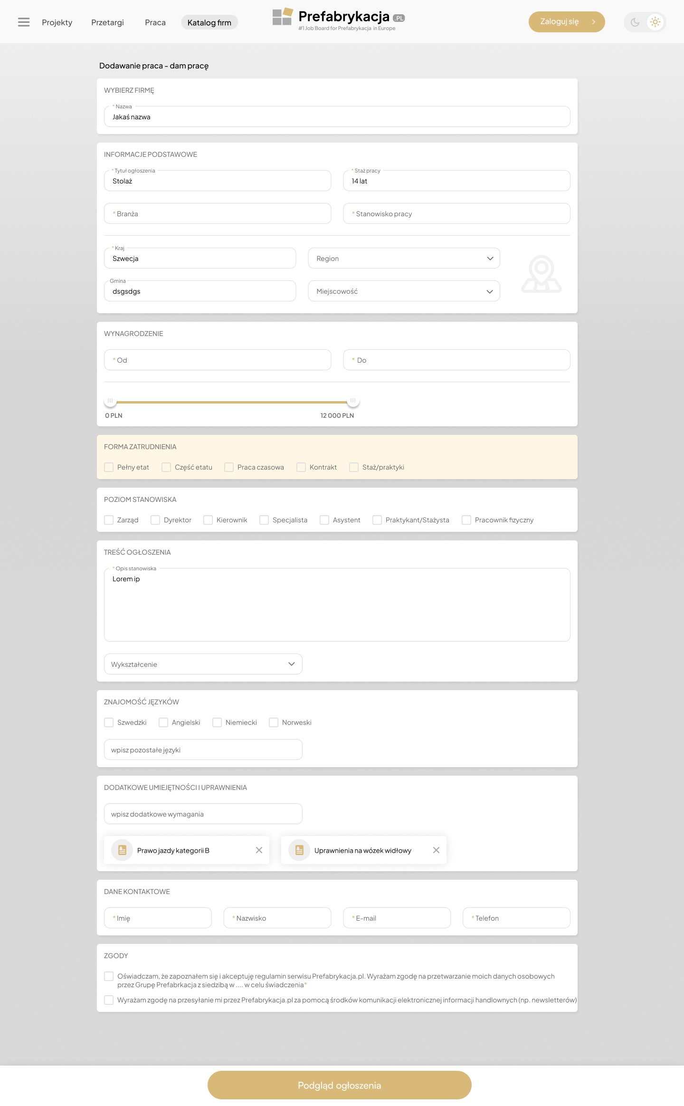Check the Praktykant/Stażysta checkbox

point(377,520)
